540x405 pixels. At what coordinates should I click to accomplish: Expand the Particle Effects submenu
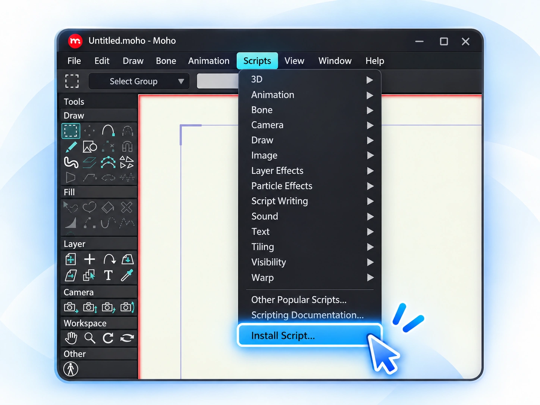click(310, 186)
